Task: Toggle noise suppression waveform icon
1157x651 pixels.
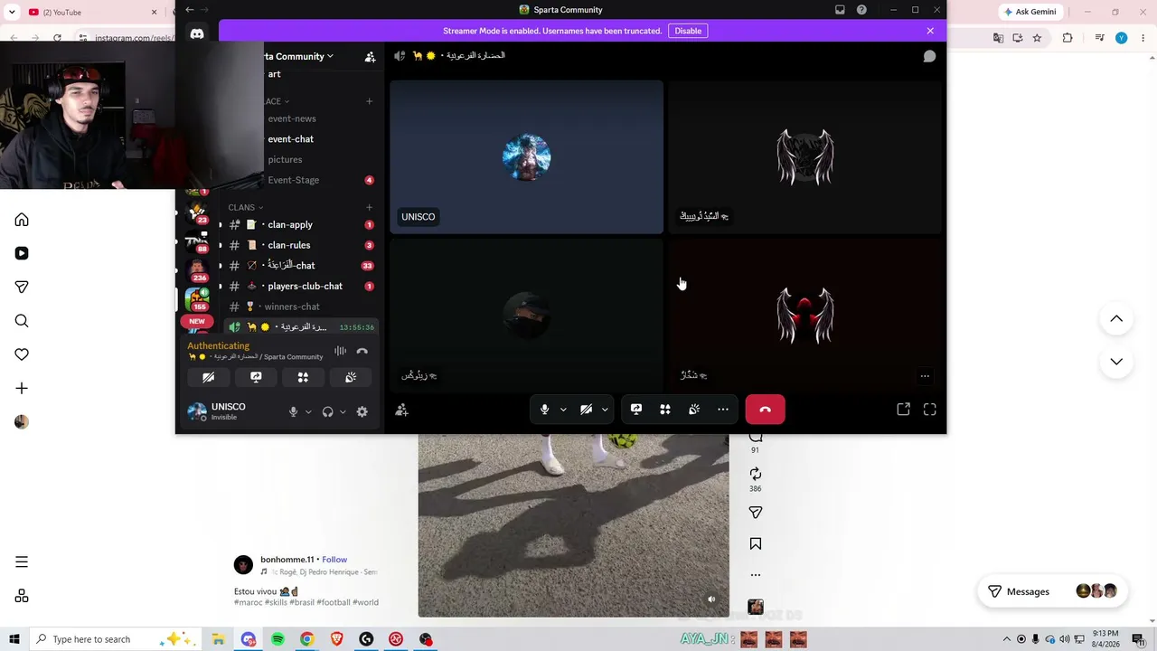Action: point(340,351)
